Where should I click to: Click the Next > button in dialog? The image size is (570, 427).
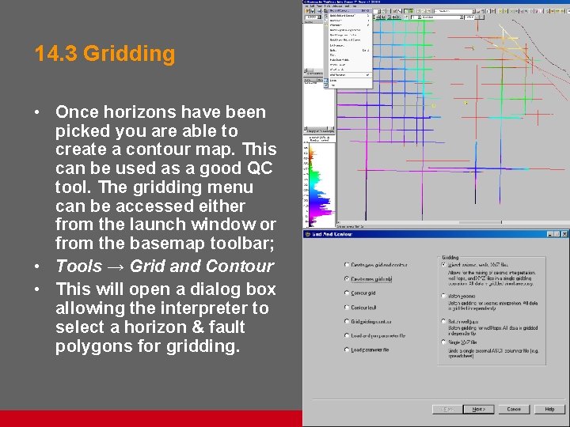click(x=478, y=410)
